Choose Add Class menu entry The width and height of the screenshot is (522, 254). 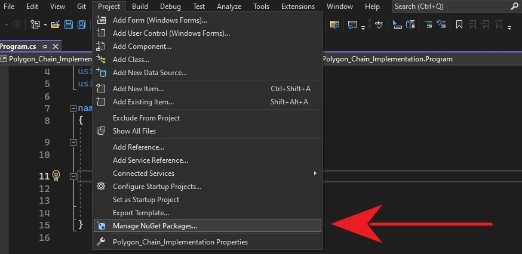click(x=207, y=60)
